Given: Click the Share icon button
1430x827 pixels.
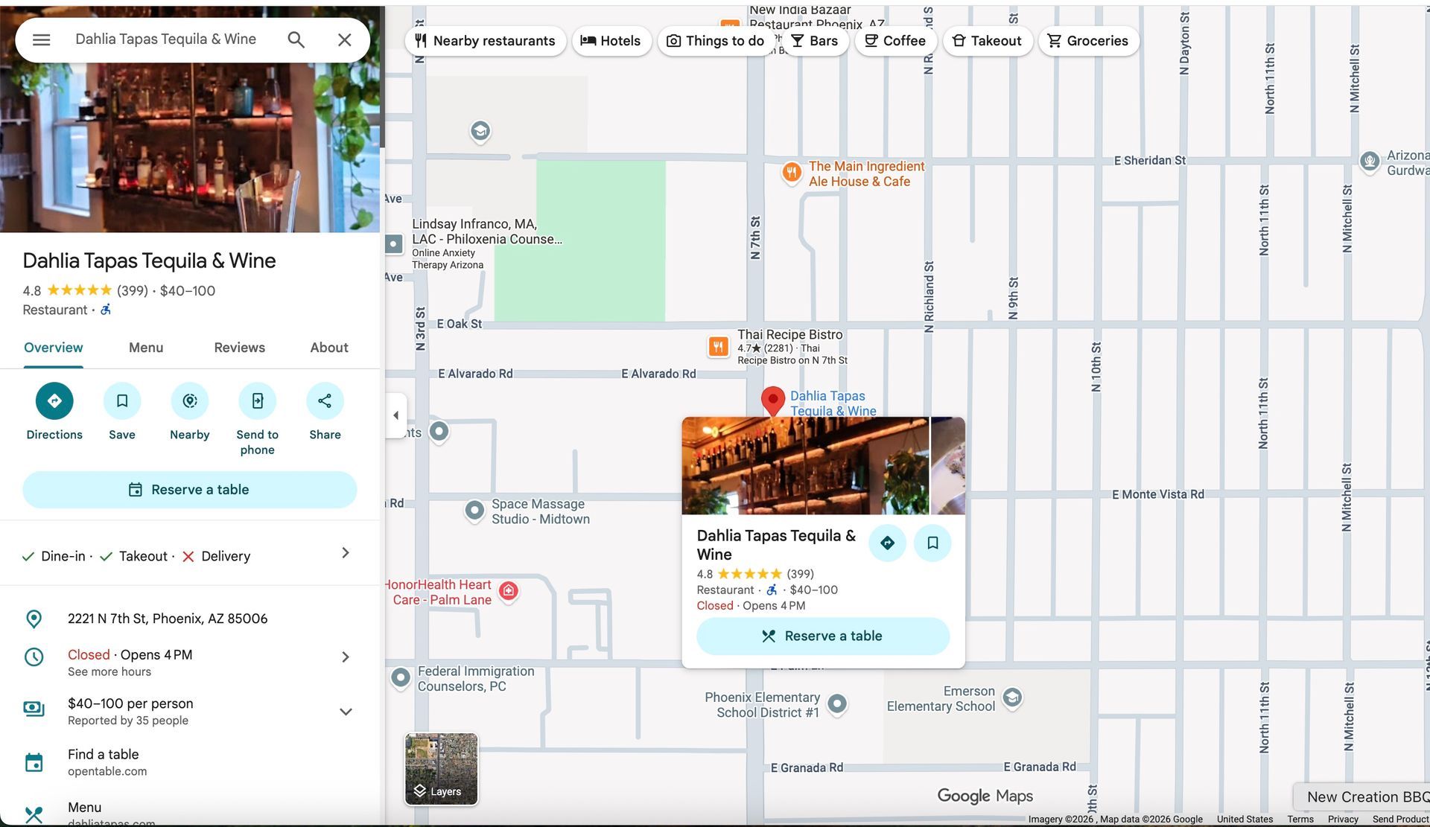Looking at the screenshot, I should point(325,400).
